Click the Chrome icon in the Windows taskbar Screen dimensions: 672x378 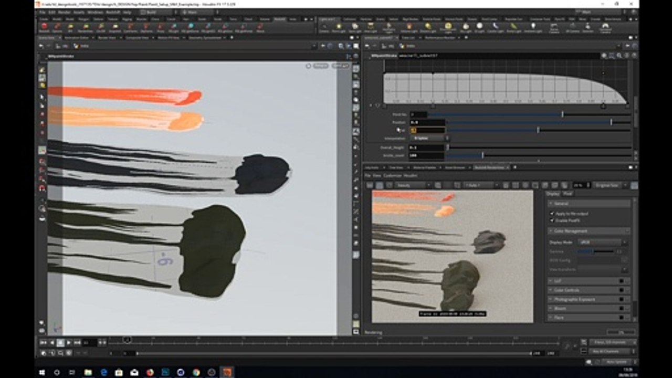[196, 372]
